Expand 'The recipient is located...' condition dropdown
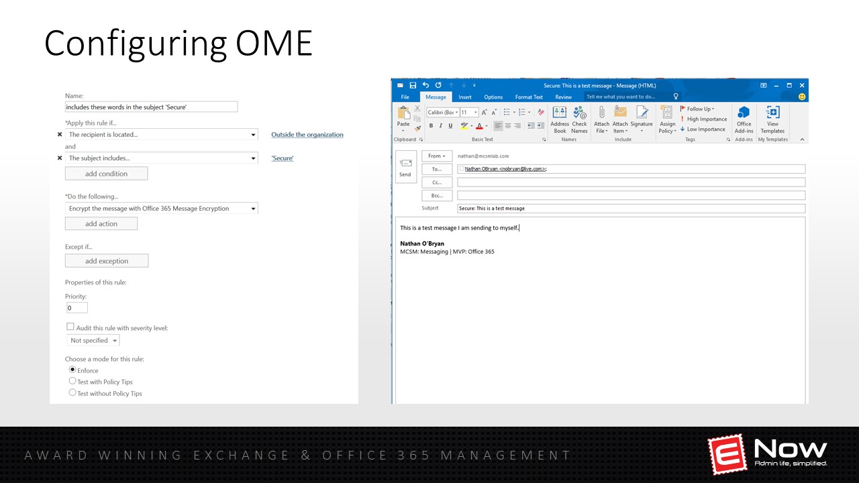This screenshot has height=483, width=859. pos(253,135)
